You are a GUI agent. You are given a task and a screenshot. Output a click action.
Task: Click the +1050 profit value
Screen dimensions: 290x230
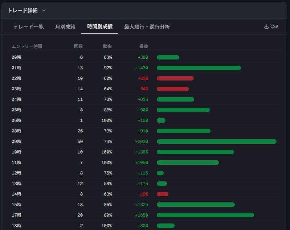click(142, 163)
